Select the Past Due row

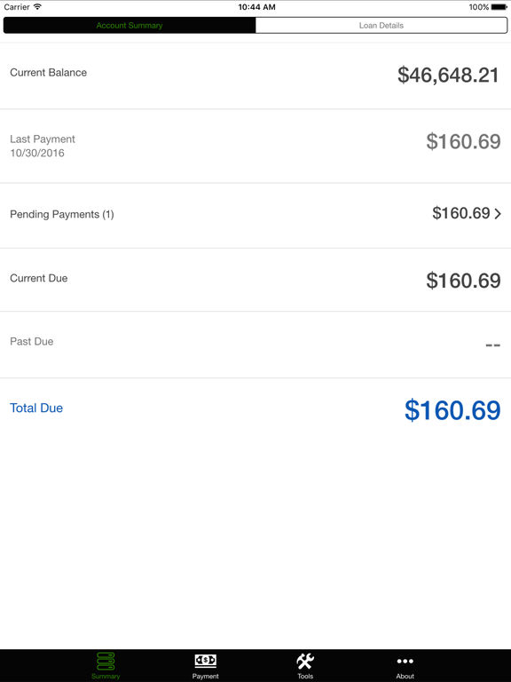coord(255,345)
